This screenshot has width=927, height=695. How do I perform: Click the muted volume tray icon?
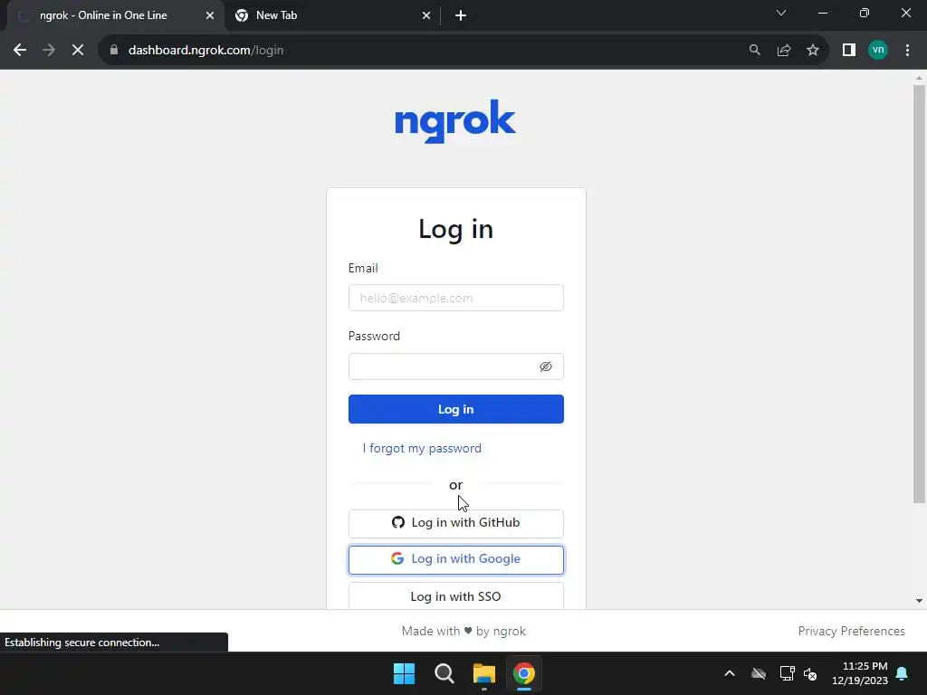click(810, 673)
